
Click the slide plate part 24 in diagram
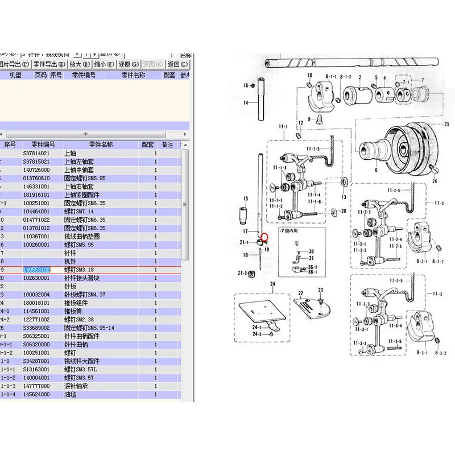coord(262,312)
